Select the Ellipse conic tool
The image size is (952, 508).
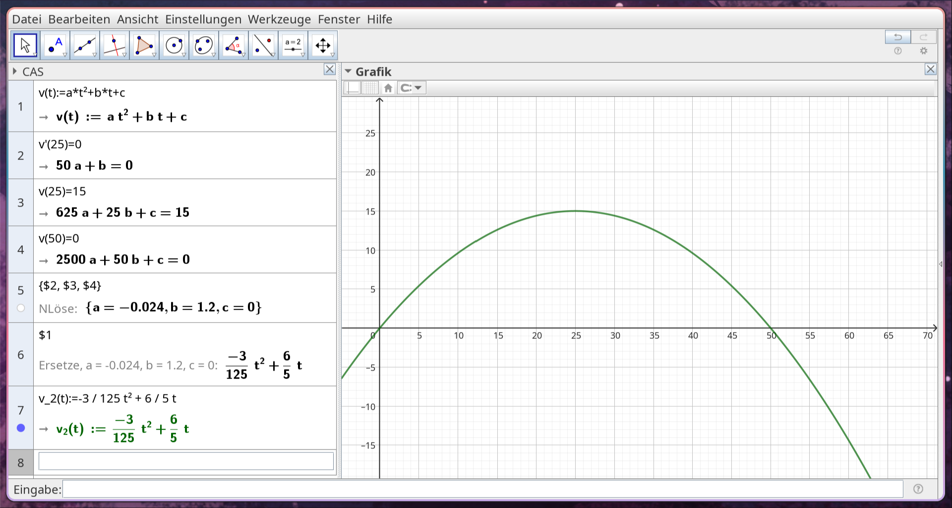click(204, 46)
